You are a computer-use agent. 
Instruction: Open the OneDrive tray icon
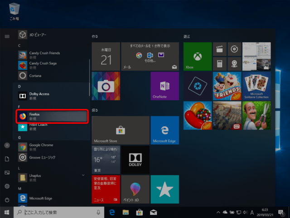pyautogui.click(x=225, y=212)
